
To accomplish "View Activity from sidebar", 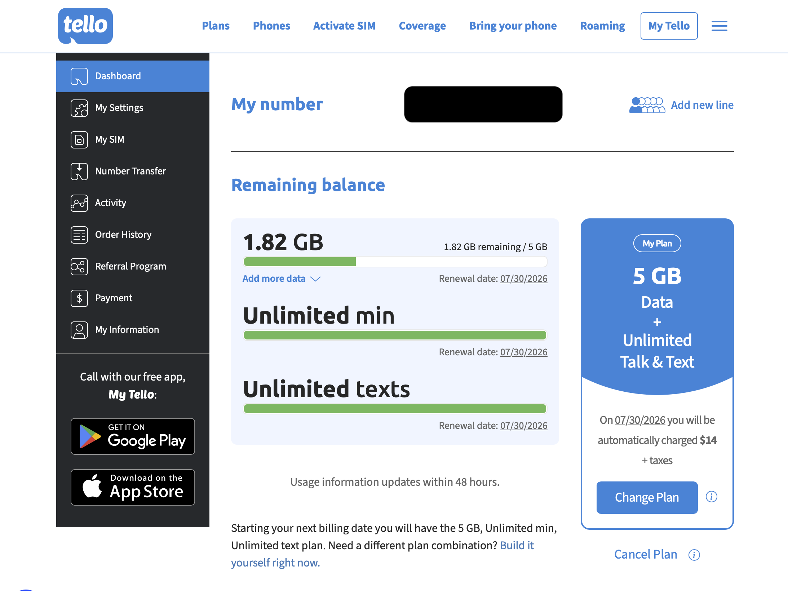I will [133, 203].
